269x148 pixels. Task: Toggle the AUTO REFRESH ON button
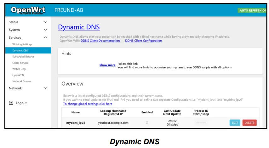[252, 10]
